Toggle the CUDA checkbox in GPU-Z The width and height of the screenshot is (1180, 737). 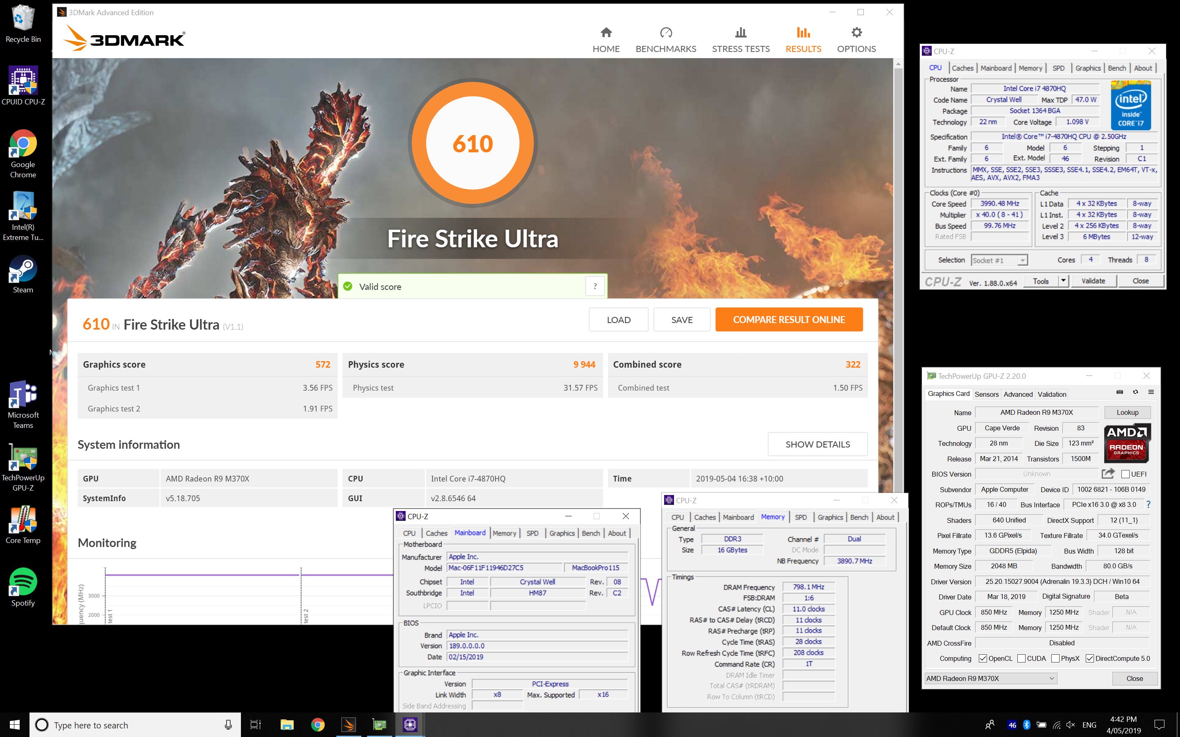coord(1021,658)
